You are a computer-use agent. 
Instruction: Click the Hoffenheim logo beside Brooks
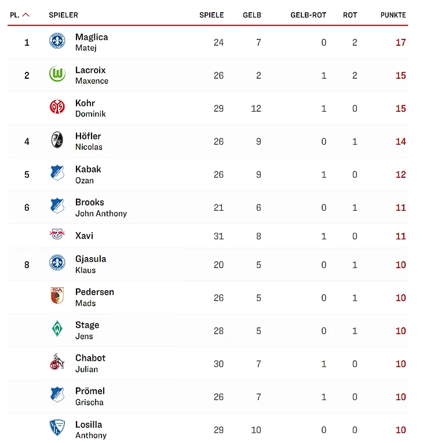(57, 207)
